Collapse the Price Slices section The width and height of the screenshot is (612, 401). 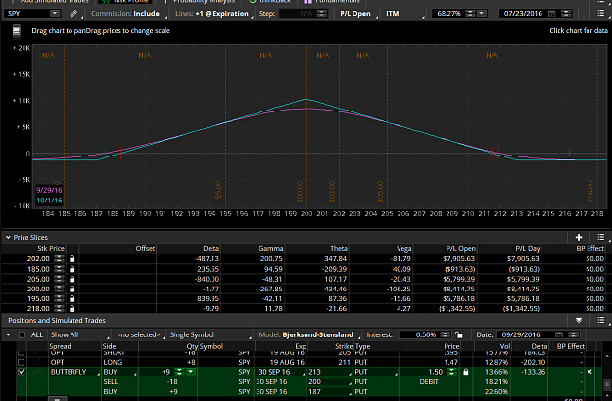coord(8,237)
